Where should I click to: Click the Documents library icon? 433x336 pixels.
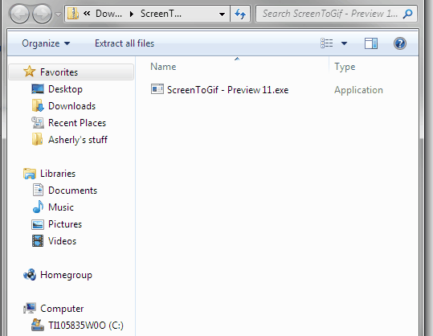38,190
